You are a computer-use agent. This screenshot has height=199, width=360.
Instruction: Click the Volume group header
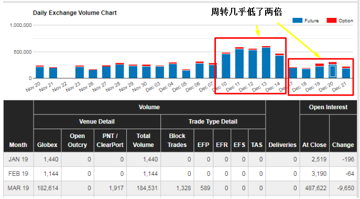pyautogui.click(x=149, y=107)
